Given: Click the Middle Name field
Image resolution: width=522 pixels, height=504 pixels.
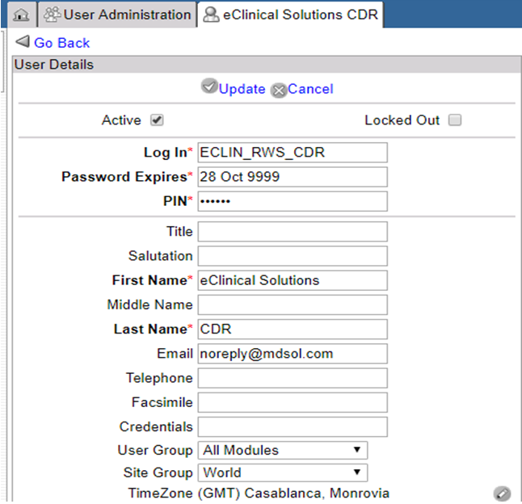Looking at the screenshot, I should pos(293,304).
